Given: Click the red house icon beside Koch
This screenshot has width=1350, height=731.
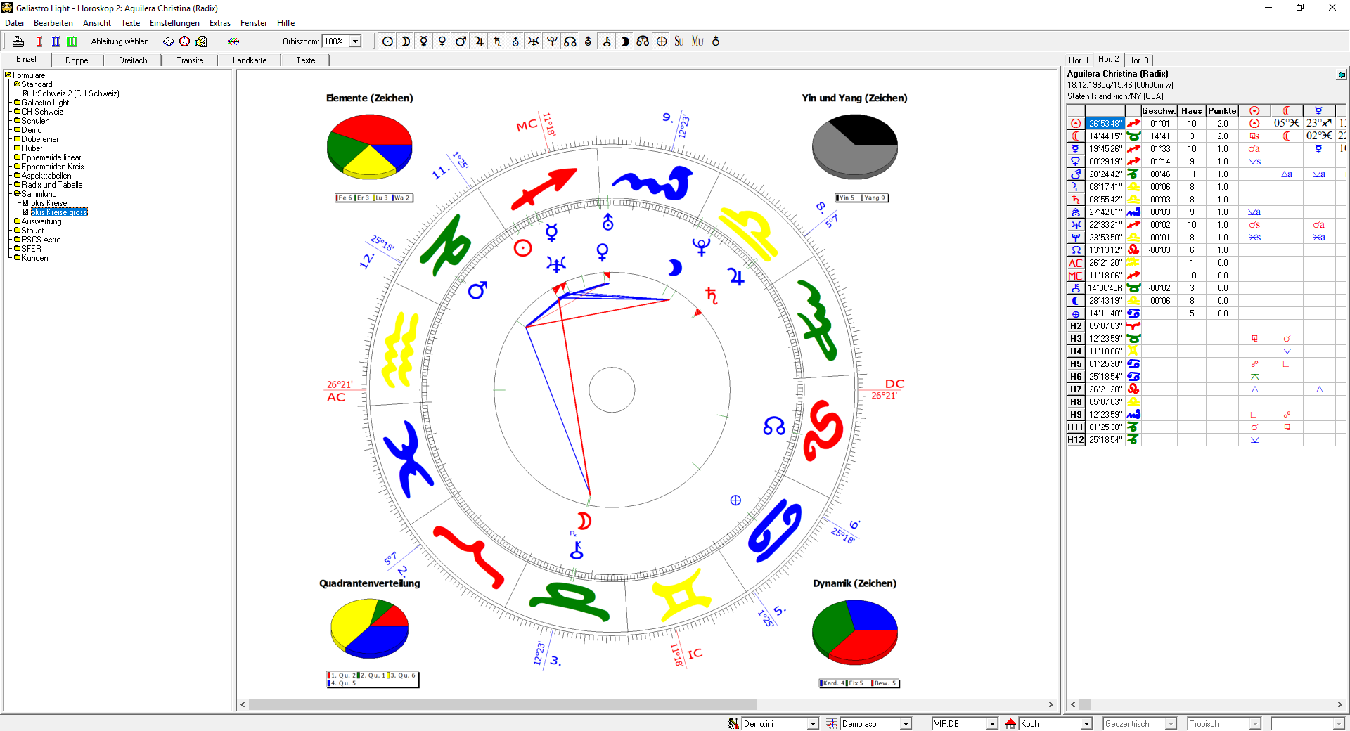Looking at the screenshot, I should pyautogui.click(x=1010, y=723).
